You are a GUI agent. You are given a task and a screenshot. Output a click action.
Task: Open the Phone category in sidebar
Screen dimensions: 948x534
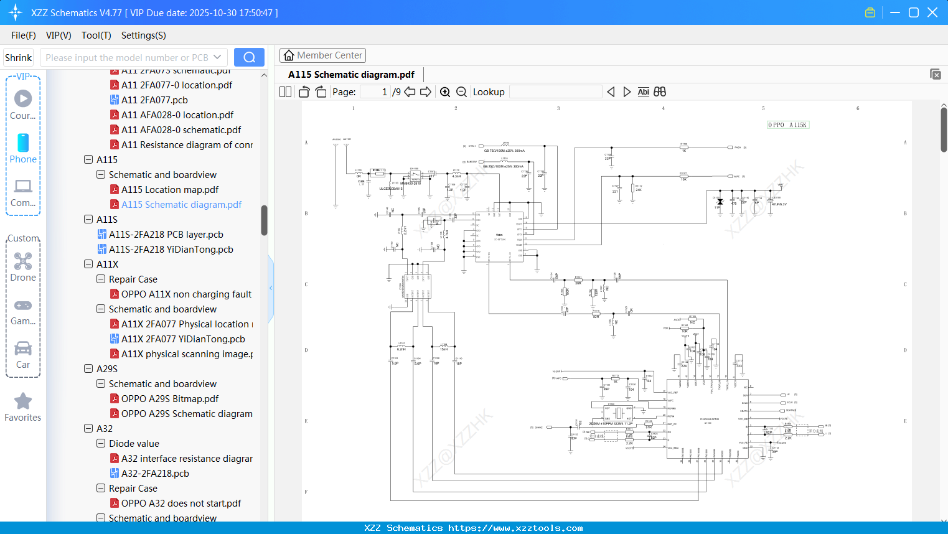coord(23,149)
